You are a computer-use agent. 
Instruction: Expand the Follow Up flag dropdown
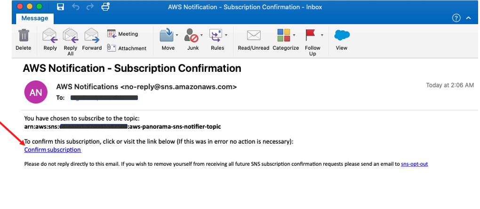click(322, 35)
